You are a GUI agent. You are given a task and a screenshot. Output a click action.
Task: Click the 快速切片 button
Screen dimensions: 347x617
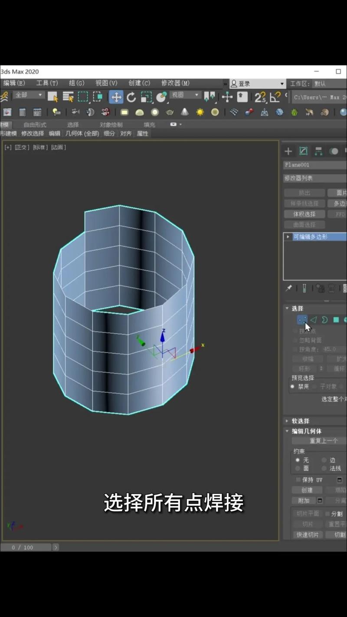pos(308,535)
